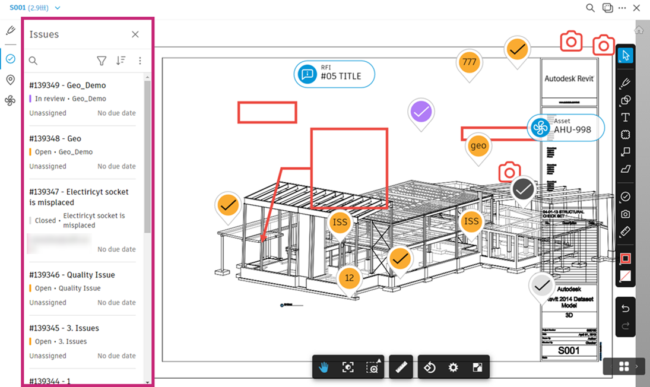Choose the freehand pen markup tool
Screen dimensions: 650x387
(626, 83)
